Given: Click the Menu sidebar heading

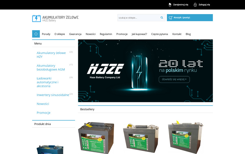Looking at the screenshot, I should coord(38,43).
